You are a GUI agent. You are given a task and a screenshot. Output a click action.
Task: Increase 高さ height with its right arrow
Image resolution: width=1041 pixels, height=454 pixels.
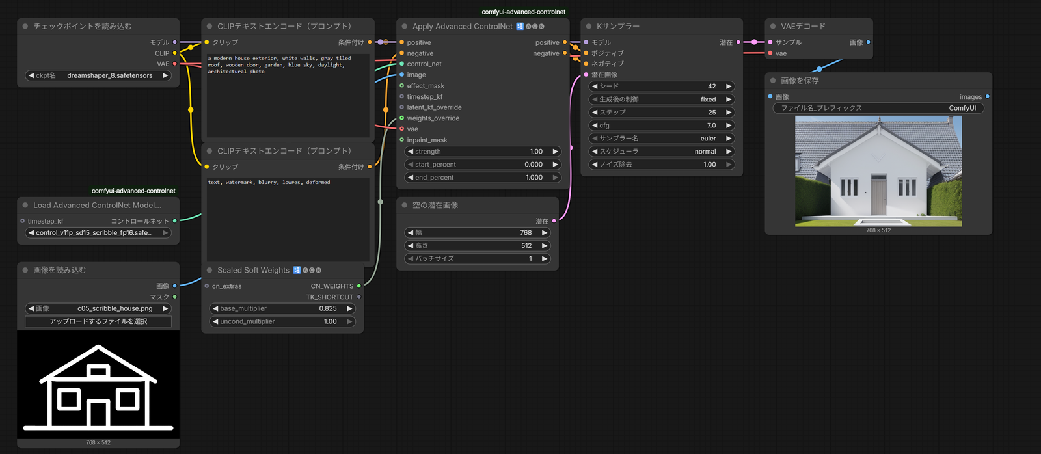545,246
